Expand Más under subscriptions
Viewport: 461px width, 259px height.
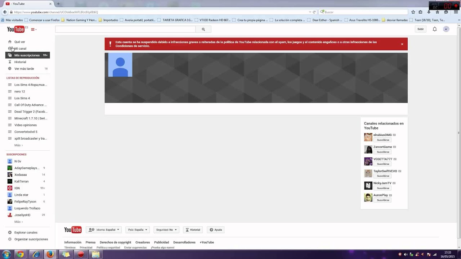[x=18, y=222]
